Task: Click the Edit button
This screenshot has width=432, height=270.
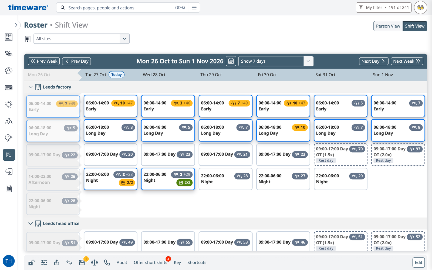Action: click(x=418, y=262)
